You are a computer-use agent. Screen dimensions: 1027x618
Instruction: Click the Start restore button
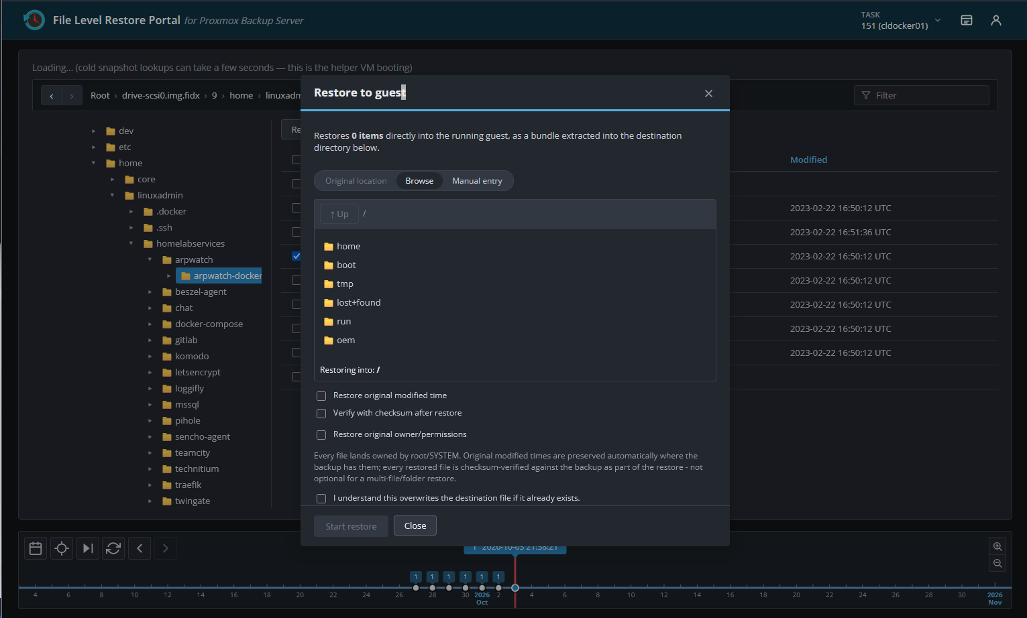(351, 526)
